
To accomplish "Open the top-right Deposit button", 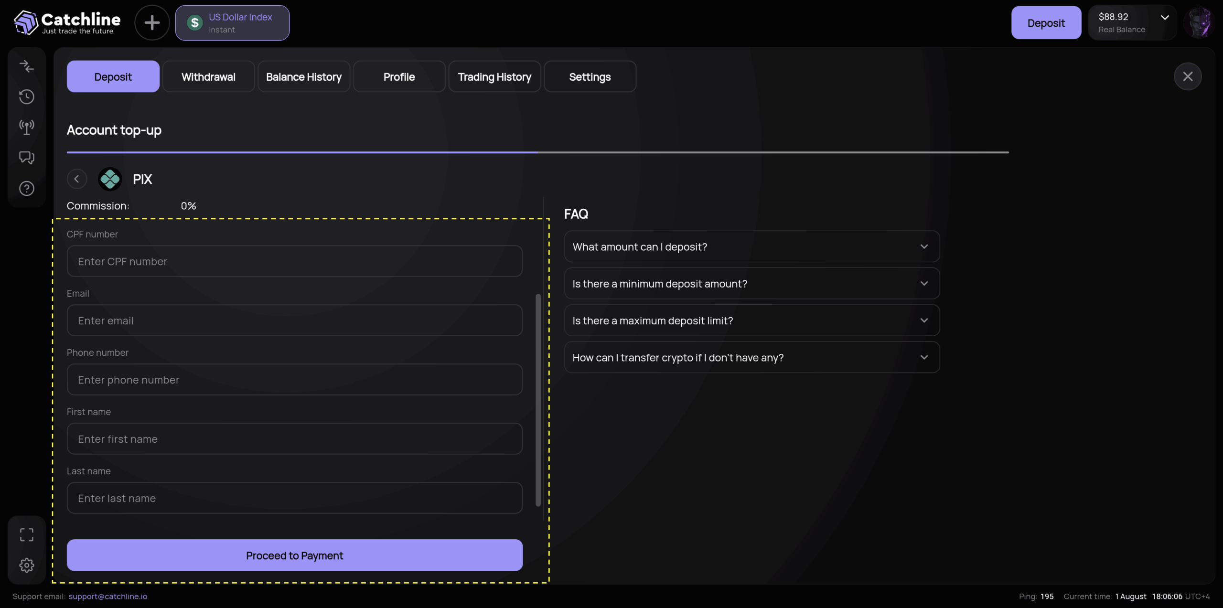I will coord(1046,22).
